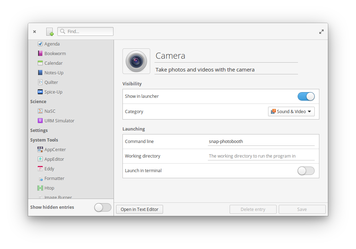Click the Bookworm app icon
The height and width of the screenshot is (249, 356).
coord(40,53)
